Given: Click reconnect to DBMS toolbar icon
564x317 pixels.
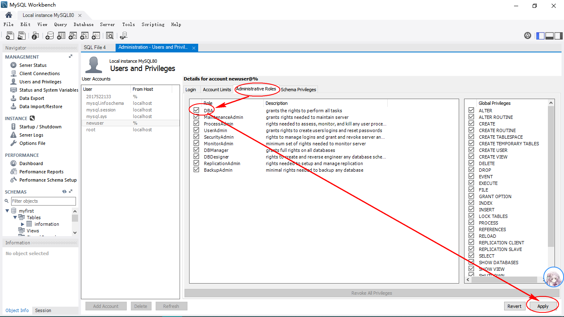Looking at the screenshot, I should point(123,36).
